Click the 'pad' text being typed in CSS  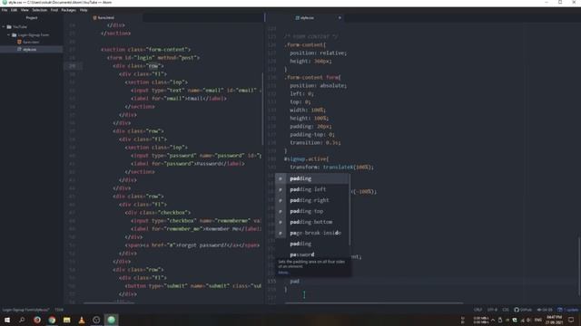pos(295,282)
